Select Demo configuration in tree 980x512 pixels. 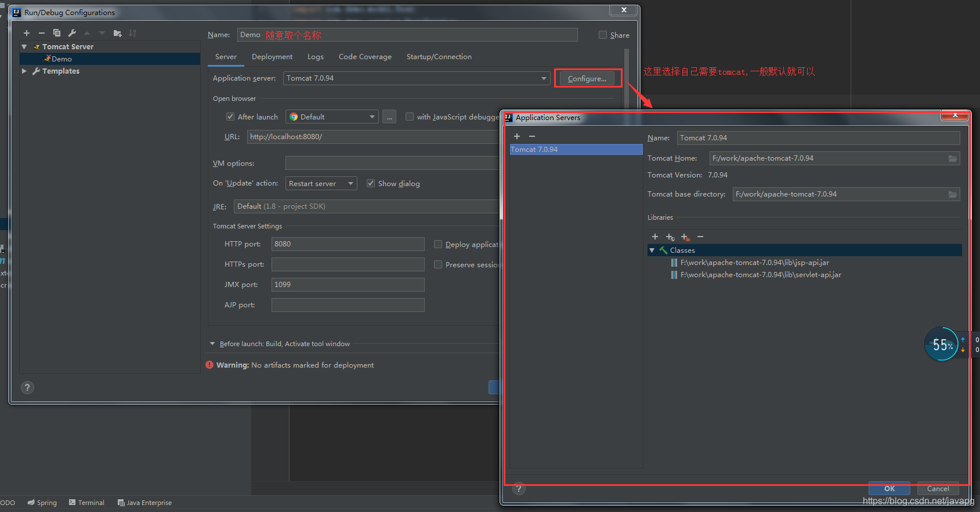[110, 59]
